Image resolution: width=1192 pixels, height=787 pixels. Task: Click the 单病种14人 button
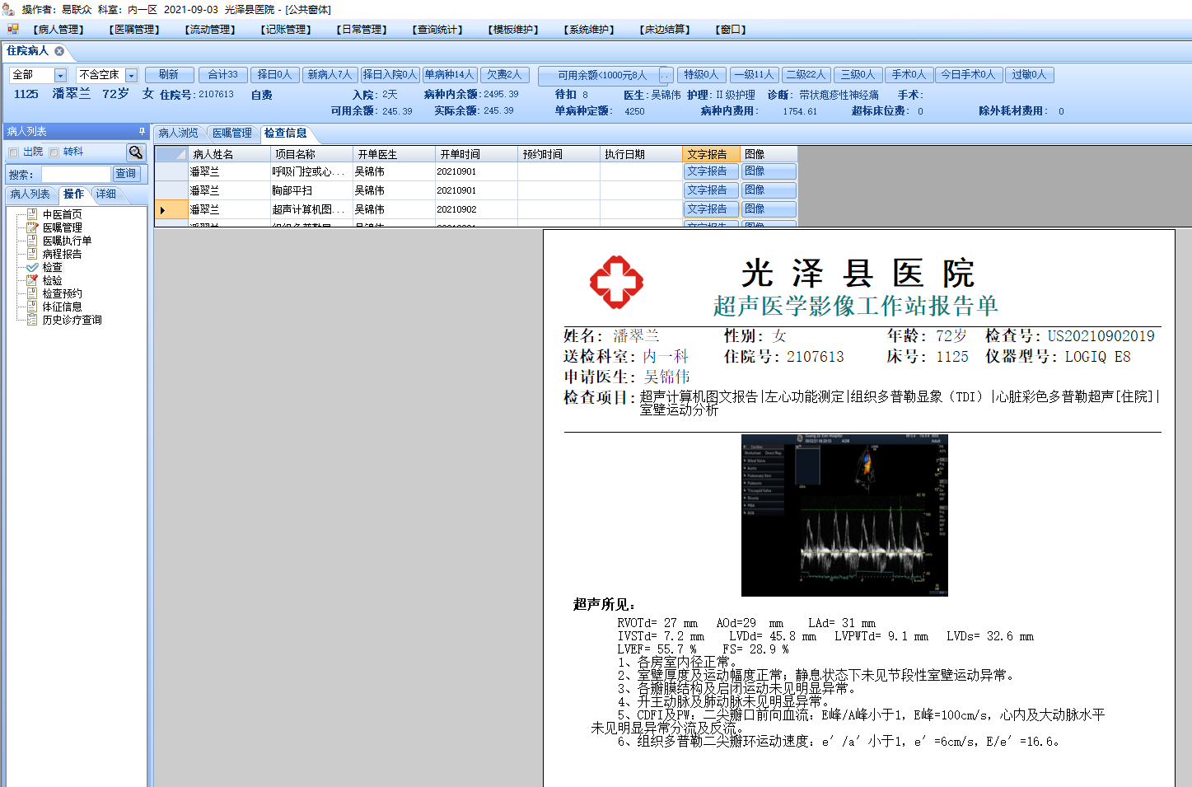tap(450, 75)
